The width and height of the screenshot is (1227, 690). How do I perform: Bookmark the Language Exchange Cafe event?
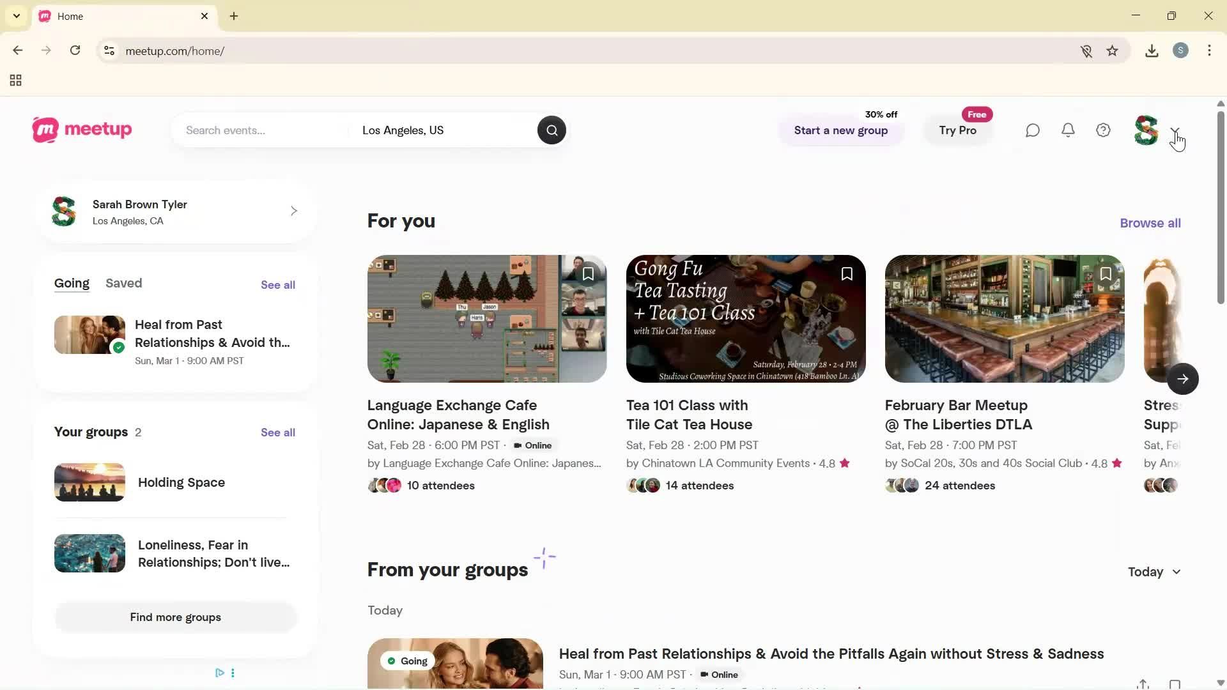[x=588, y=273]
